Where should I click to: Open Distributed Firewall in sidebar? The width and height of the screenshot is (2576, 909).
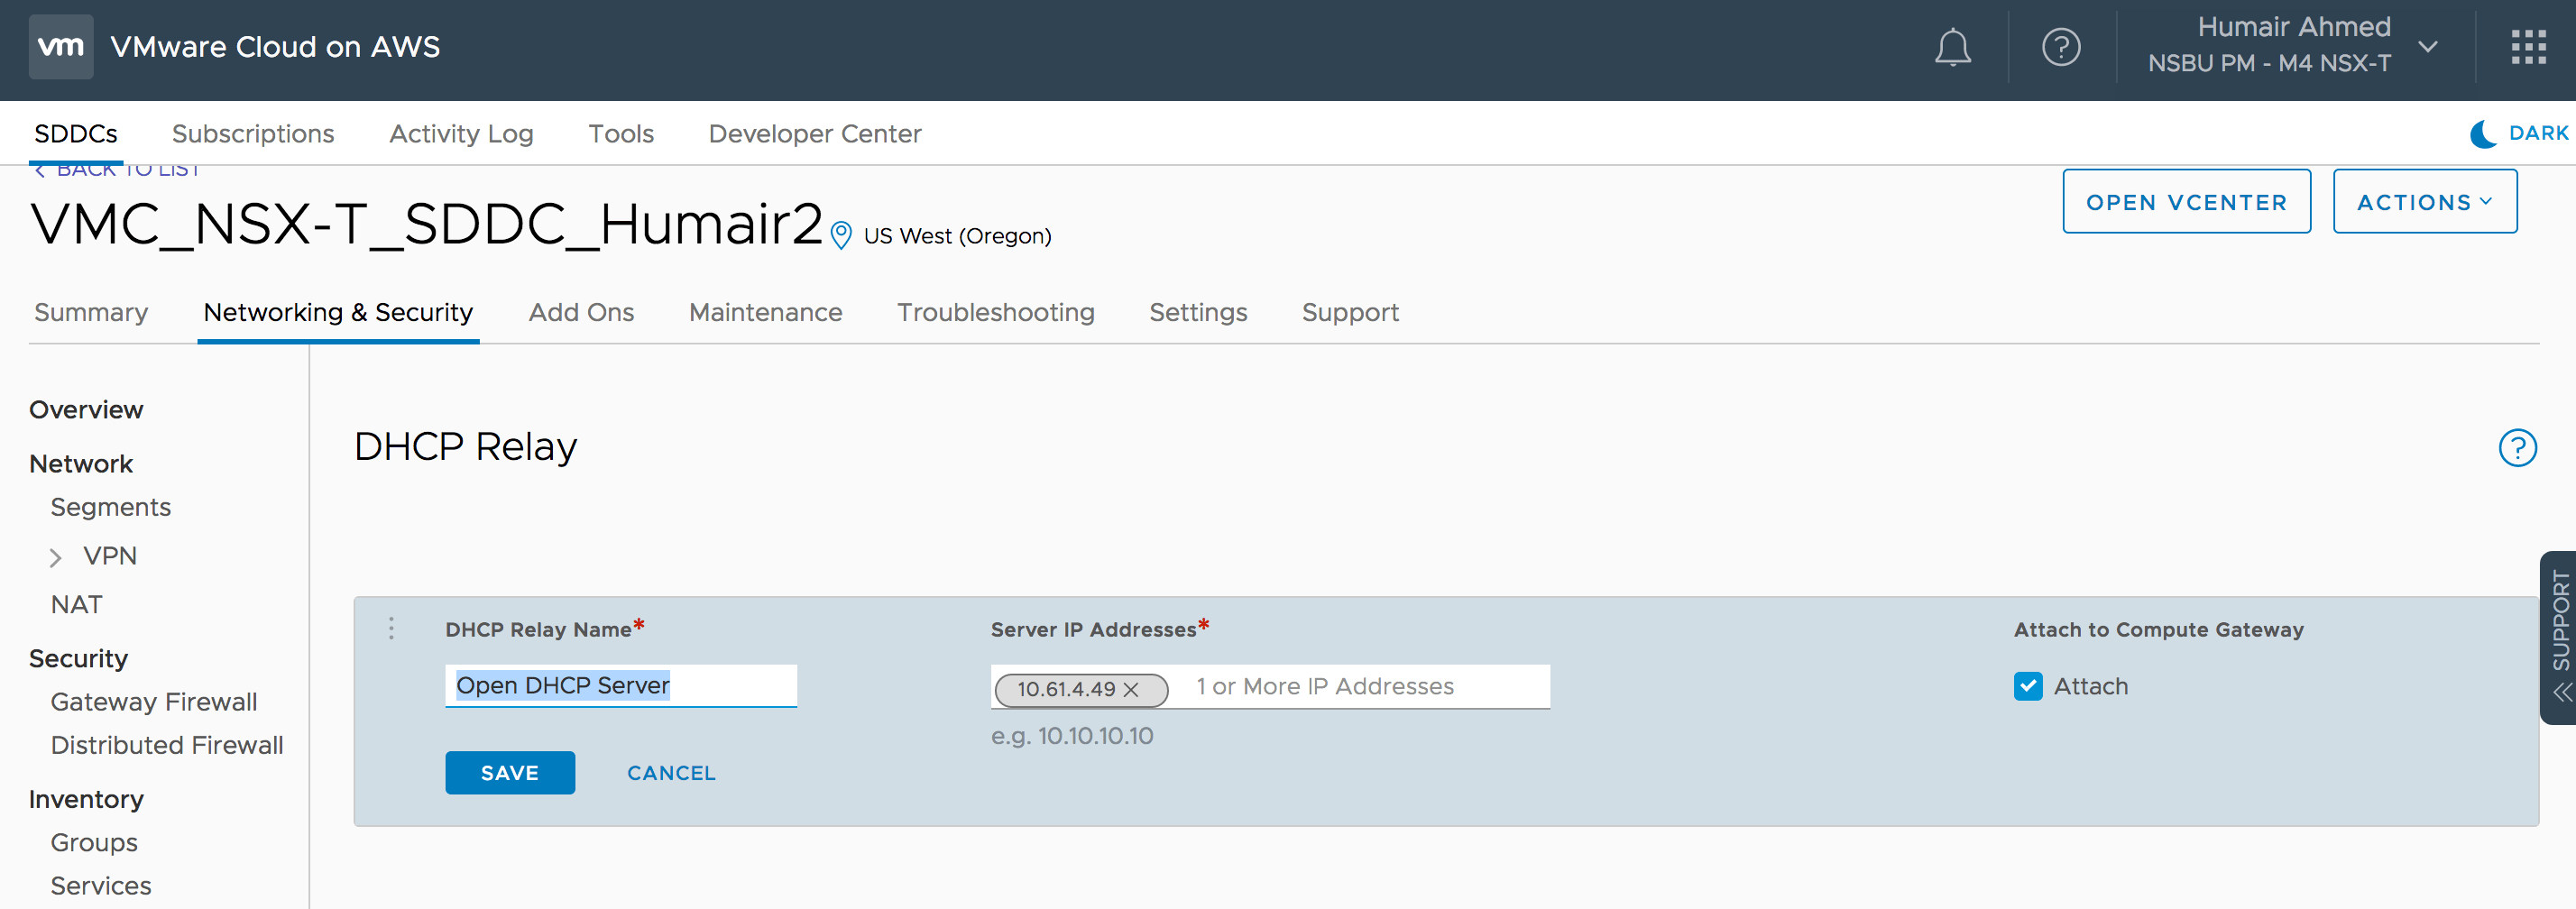click(167, 745)
